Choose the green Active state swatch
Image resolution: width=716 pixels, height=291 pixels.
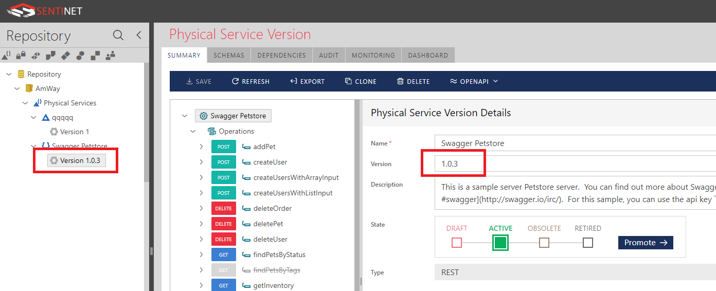pos(500,243)
